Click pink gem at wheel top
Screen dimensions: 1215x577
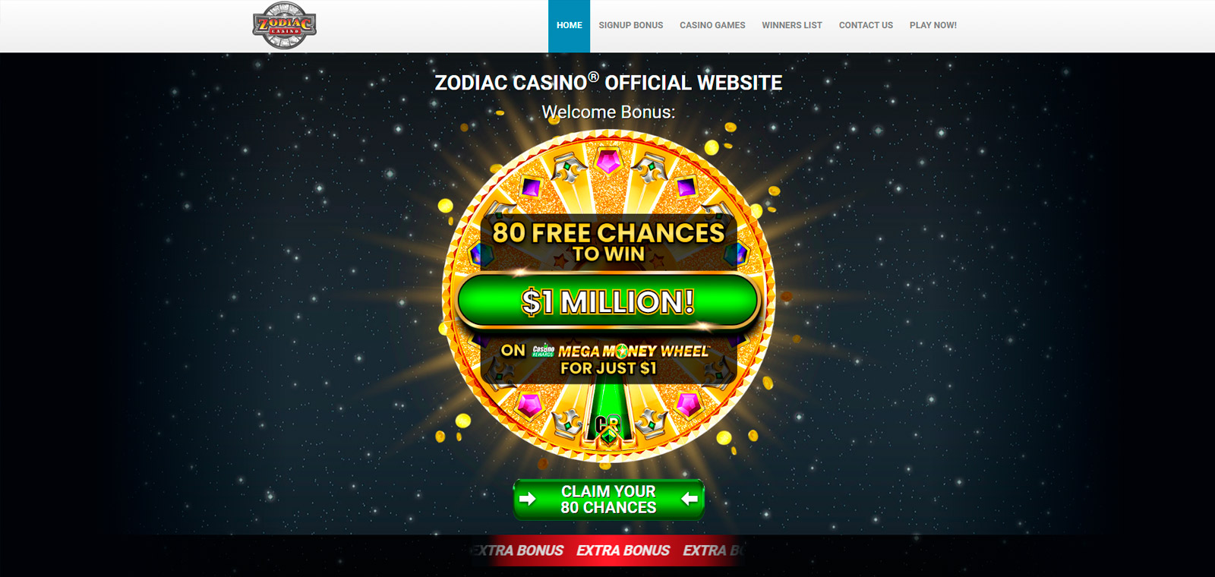(608, 160)
